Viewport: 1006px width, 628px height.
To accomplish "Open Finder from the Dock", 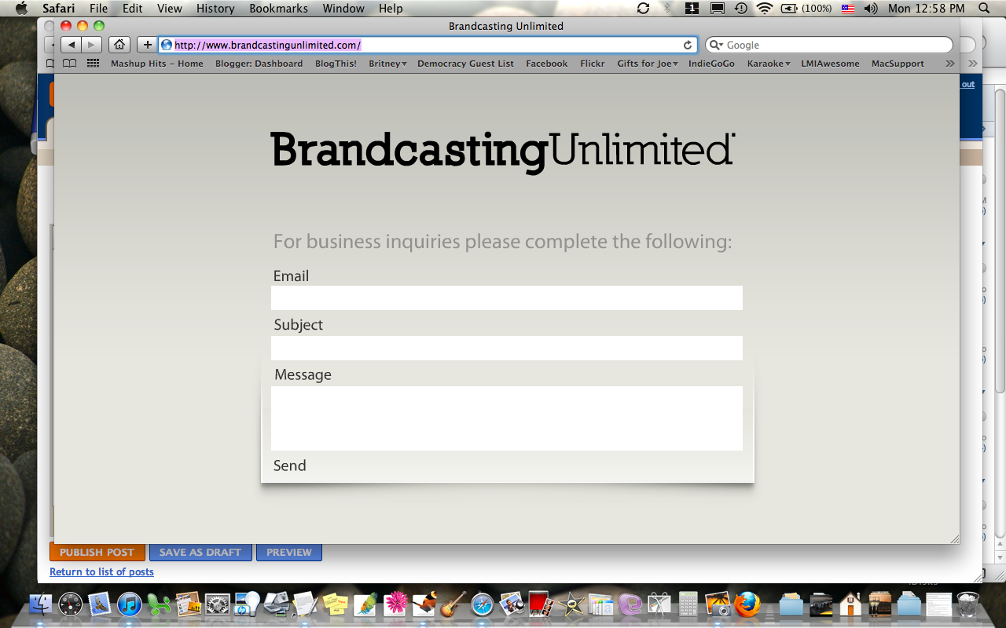I will click(40, 604).
